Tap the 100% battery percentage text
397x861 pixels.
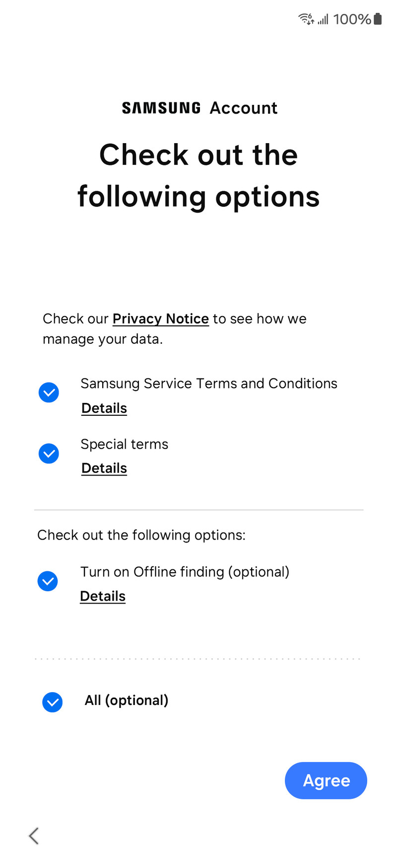point(352,19)
